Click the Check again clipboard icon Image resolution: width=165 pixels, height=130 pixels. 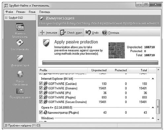point(63,32)
